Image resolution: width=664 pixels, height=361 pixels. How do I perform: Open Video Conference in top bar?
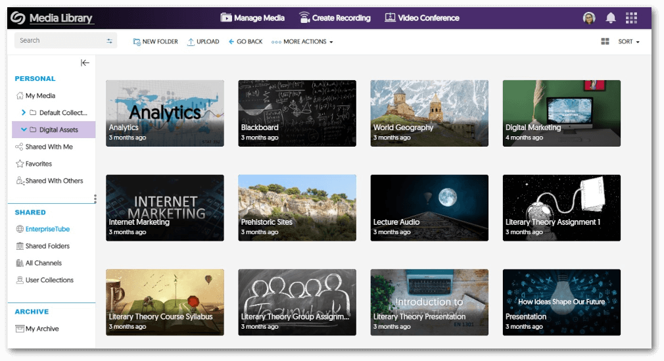422,18
